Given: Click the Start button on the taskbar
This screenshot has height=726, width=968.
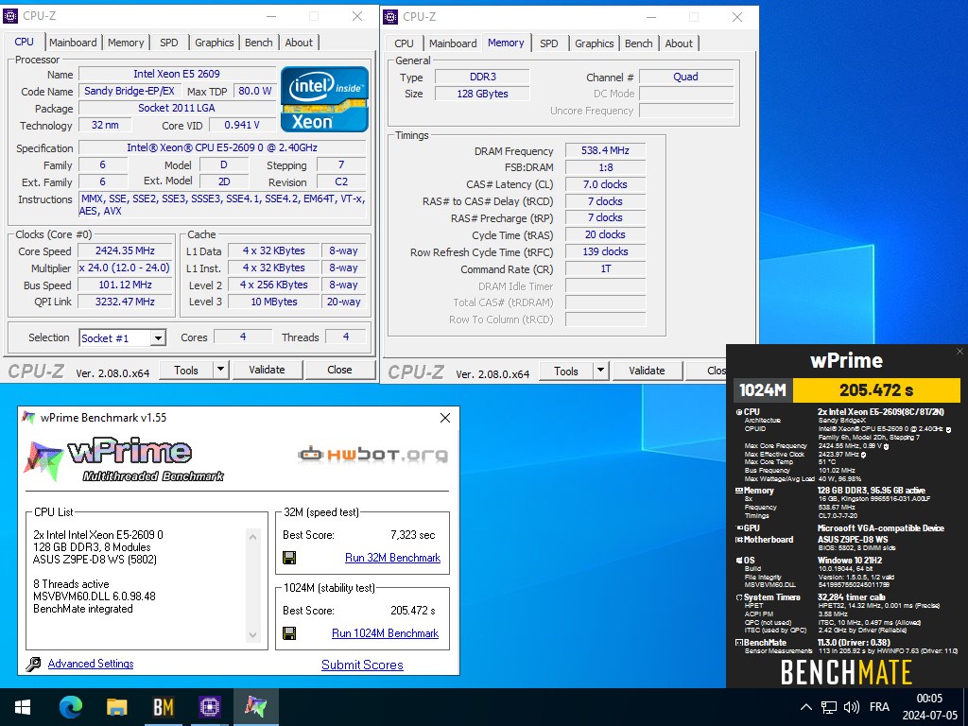Looking at the screenshot, I should pyautogui.click(x=23, y=707).
